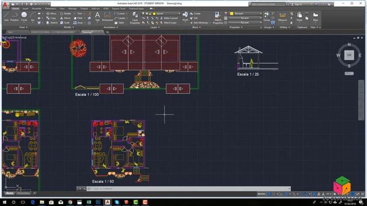
Task: Expand the Draw panel
Action: click(23, 27)
